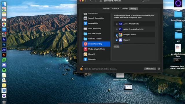
Task: Launch Premiere Pro from the dock
Action: click(4, 40)
